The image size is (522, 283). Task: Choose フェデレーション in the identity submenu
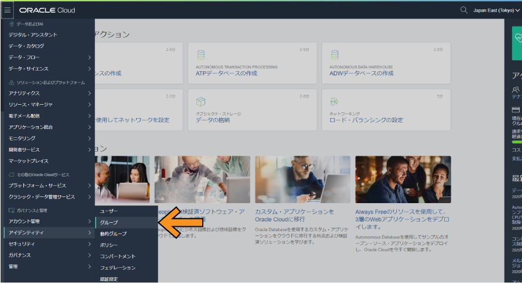click(x=126, y=268)
